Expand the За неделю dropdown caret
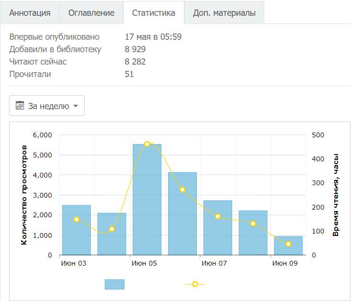The image size is (351, 301). point(76,106)
